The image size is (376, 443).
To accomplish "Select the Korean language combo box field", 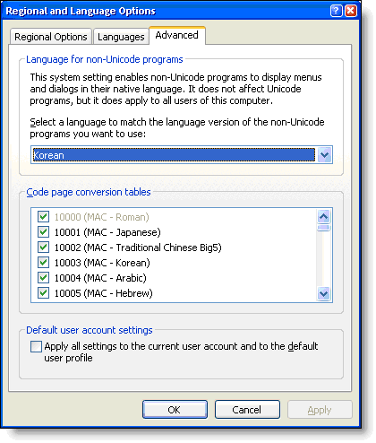I will click(182, 155).
